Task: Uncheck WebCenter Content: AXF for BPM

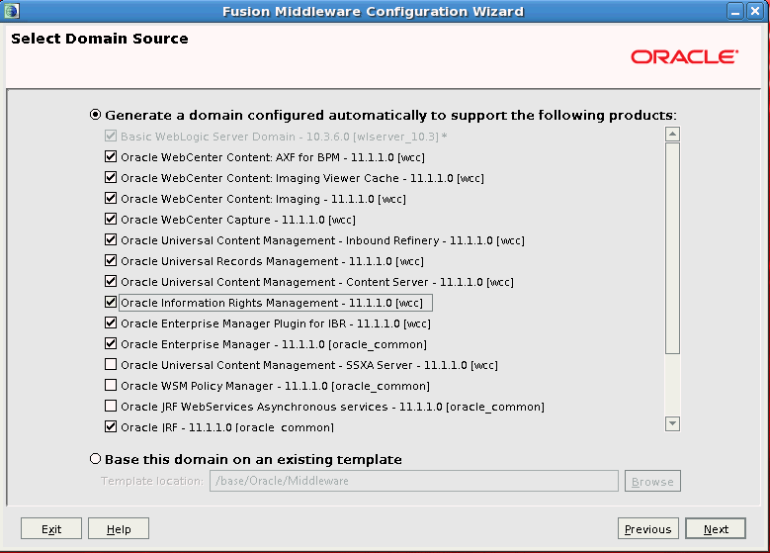Action: tap(111, 156)
